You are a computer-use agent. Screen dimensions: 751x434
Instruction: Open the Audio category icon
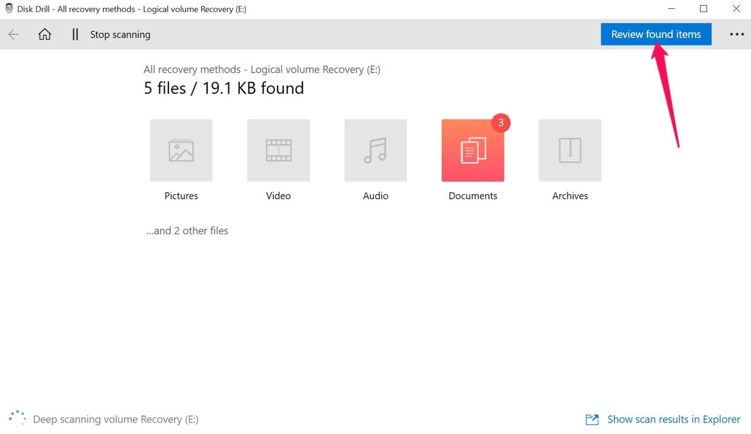(375, 150)
